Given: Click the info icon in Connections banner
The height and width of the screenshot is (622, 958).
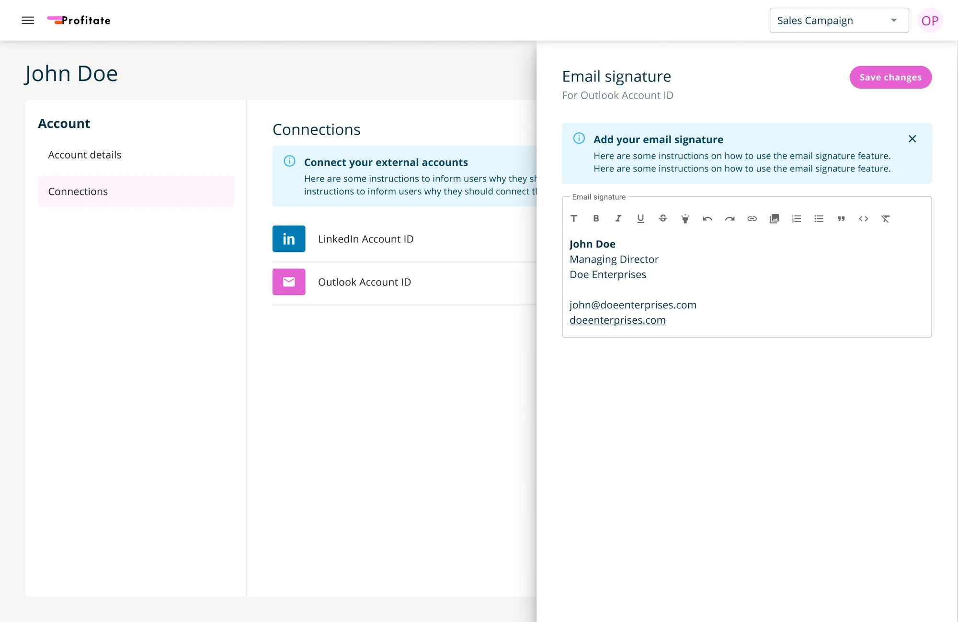Looking at the screenshot, I should click(289, 161).
